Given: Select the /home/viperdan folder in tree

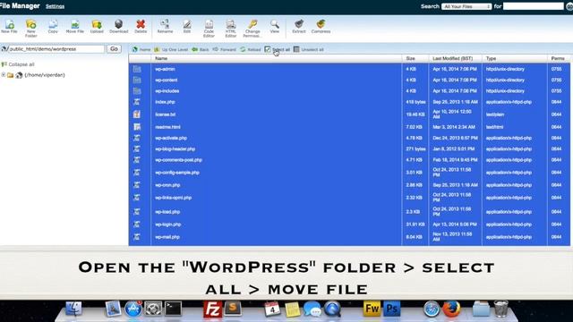Looking at the screenshot, I should (44, 75).
